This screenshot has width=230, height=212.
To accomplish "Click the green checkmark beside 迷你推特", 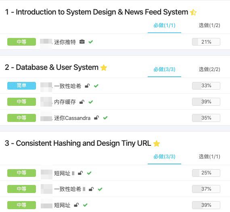I will pyautogui.click(x=91, y=42).
